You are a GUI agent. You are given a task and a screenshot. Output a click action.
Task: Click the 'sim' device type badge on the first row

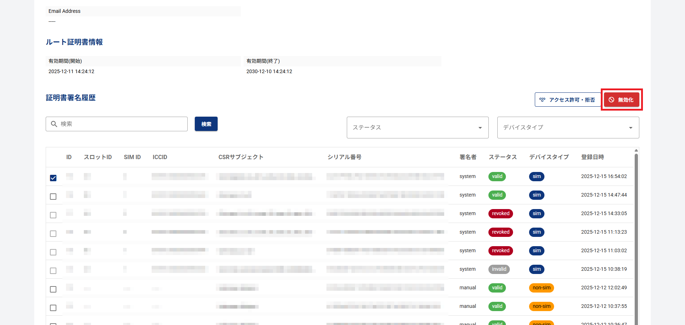click(x=537, y=176)
